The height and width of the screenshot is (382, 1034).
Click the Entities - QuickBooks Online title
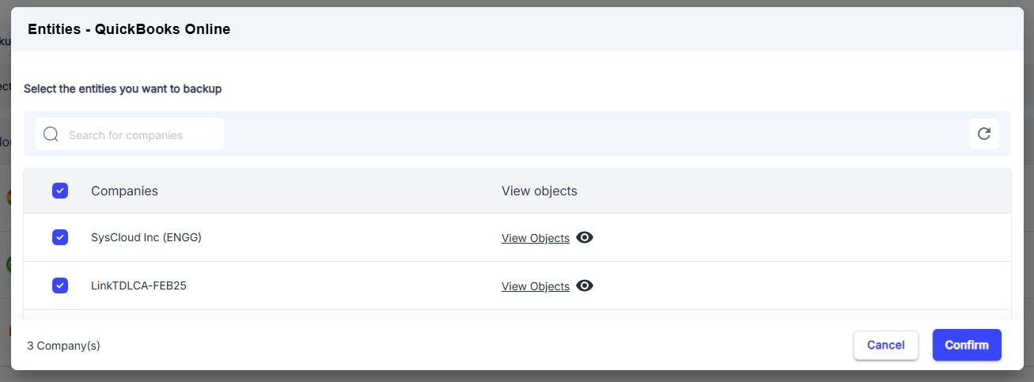click(x=129, y=29)
